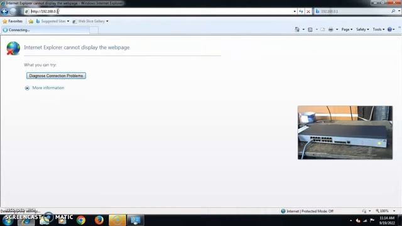The height and width of the screenshot is (226, 402).
Task: Click the Action Center flag icon
Action: [x=372, y=220]
